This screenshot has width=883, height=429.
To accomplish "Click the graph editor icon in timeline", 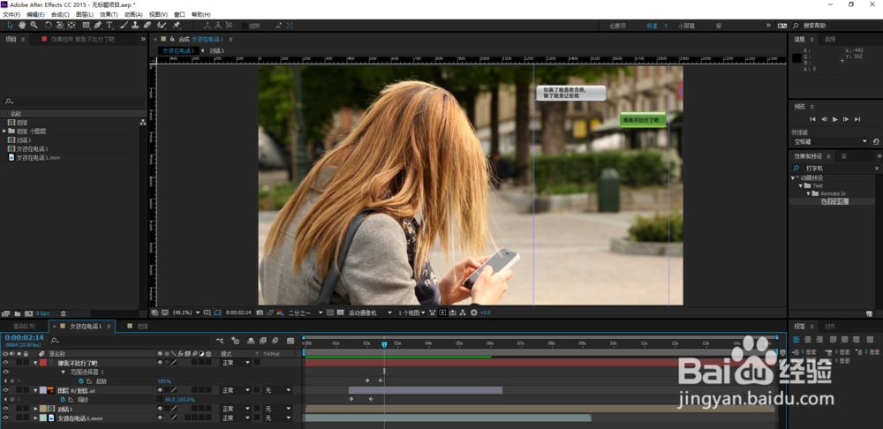I will [291, 341].
